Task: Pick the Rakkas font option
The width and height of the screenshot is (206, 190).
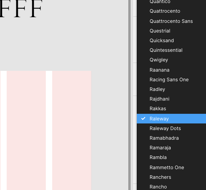Action: tap(158, 108)
